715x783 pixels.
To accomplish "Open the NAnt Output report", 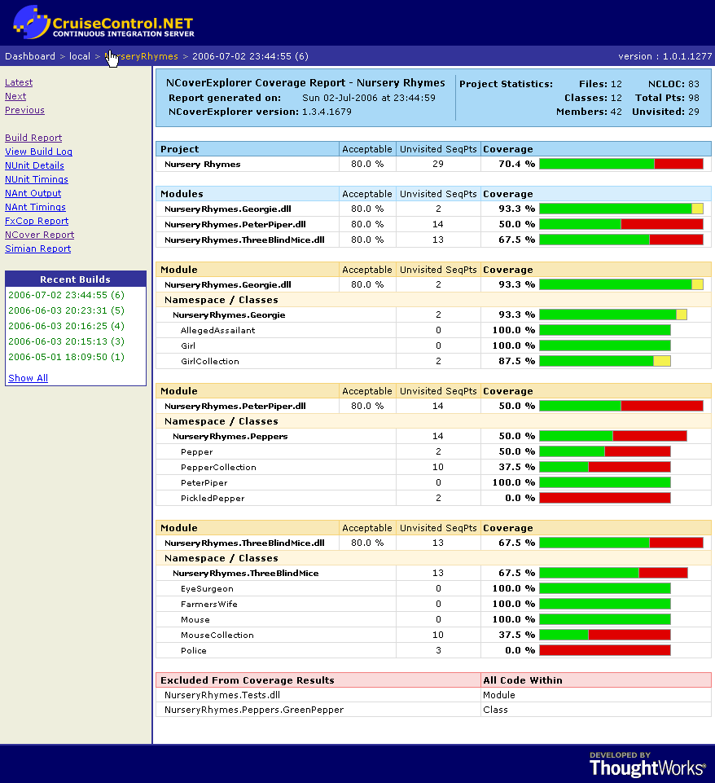I will [33, 193].
